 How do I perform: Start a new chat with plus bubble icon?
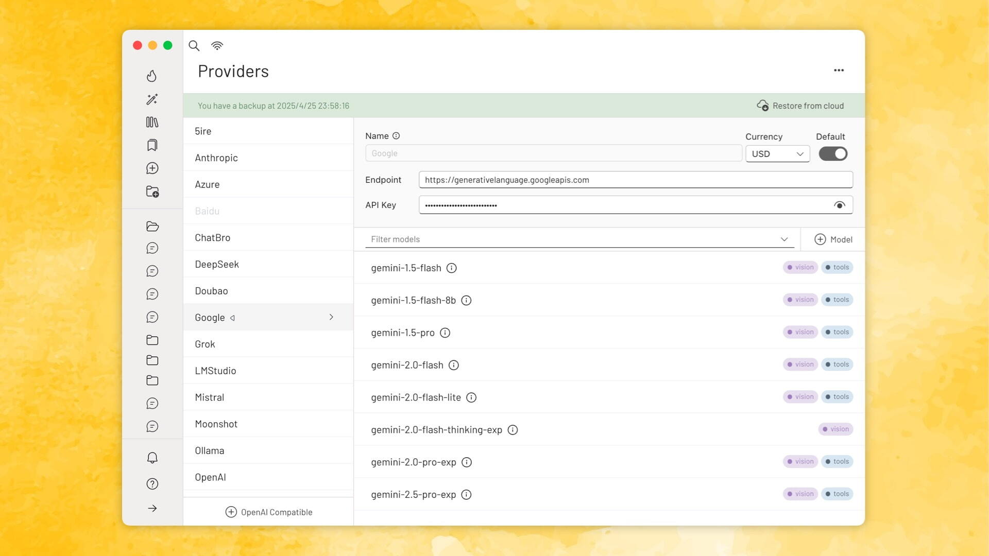[x=152, y=168]
